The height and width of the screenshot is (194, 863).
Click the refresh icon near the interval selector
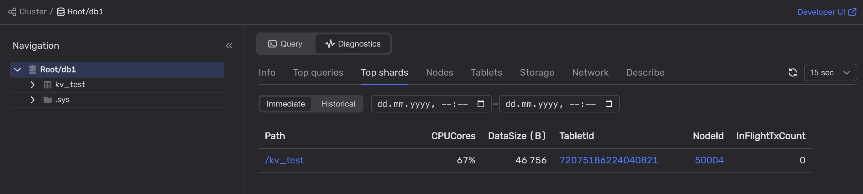coord(792,72)
